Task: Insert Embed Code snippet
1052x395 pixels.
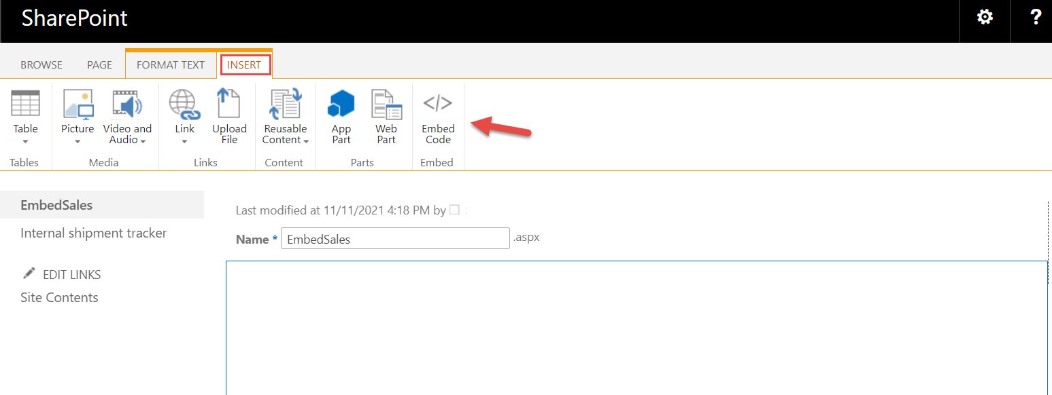Action: (x=438, y=117)
